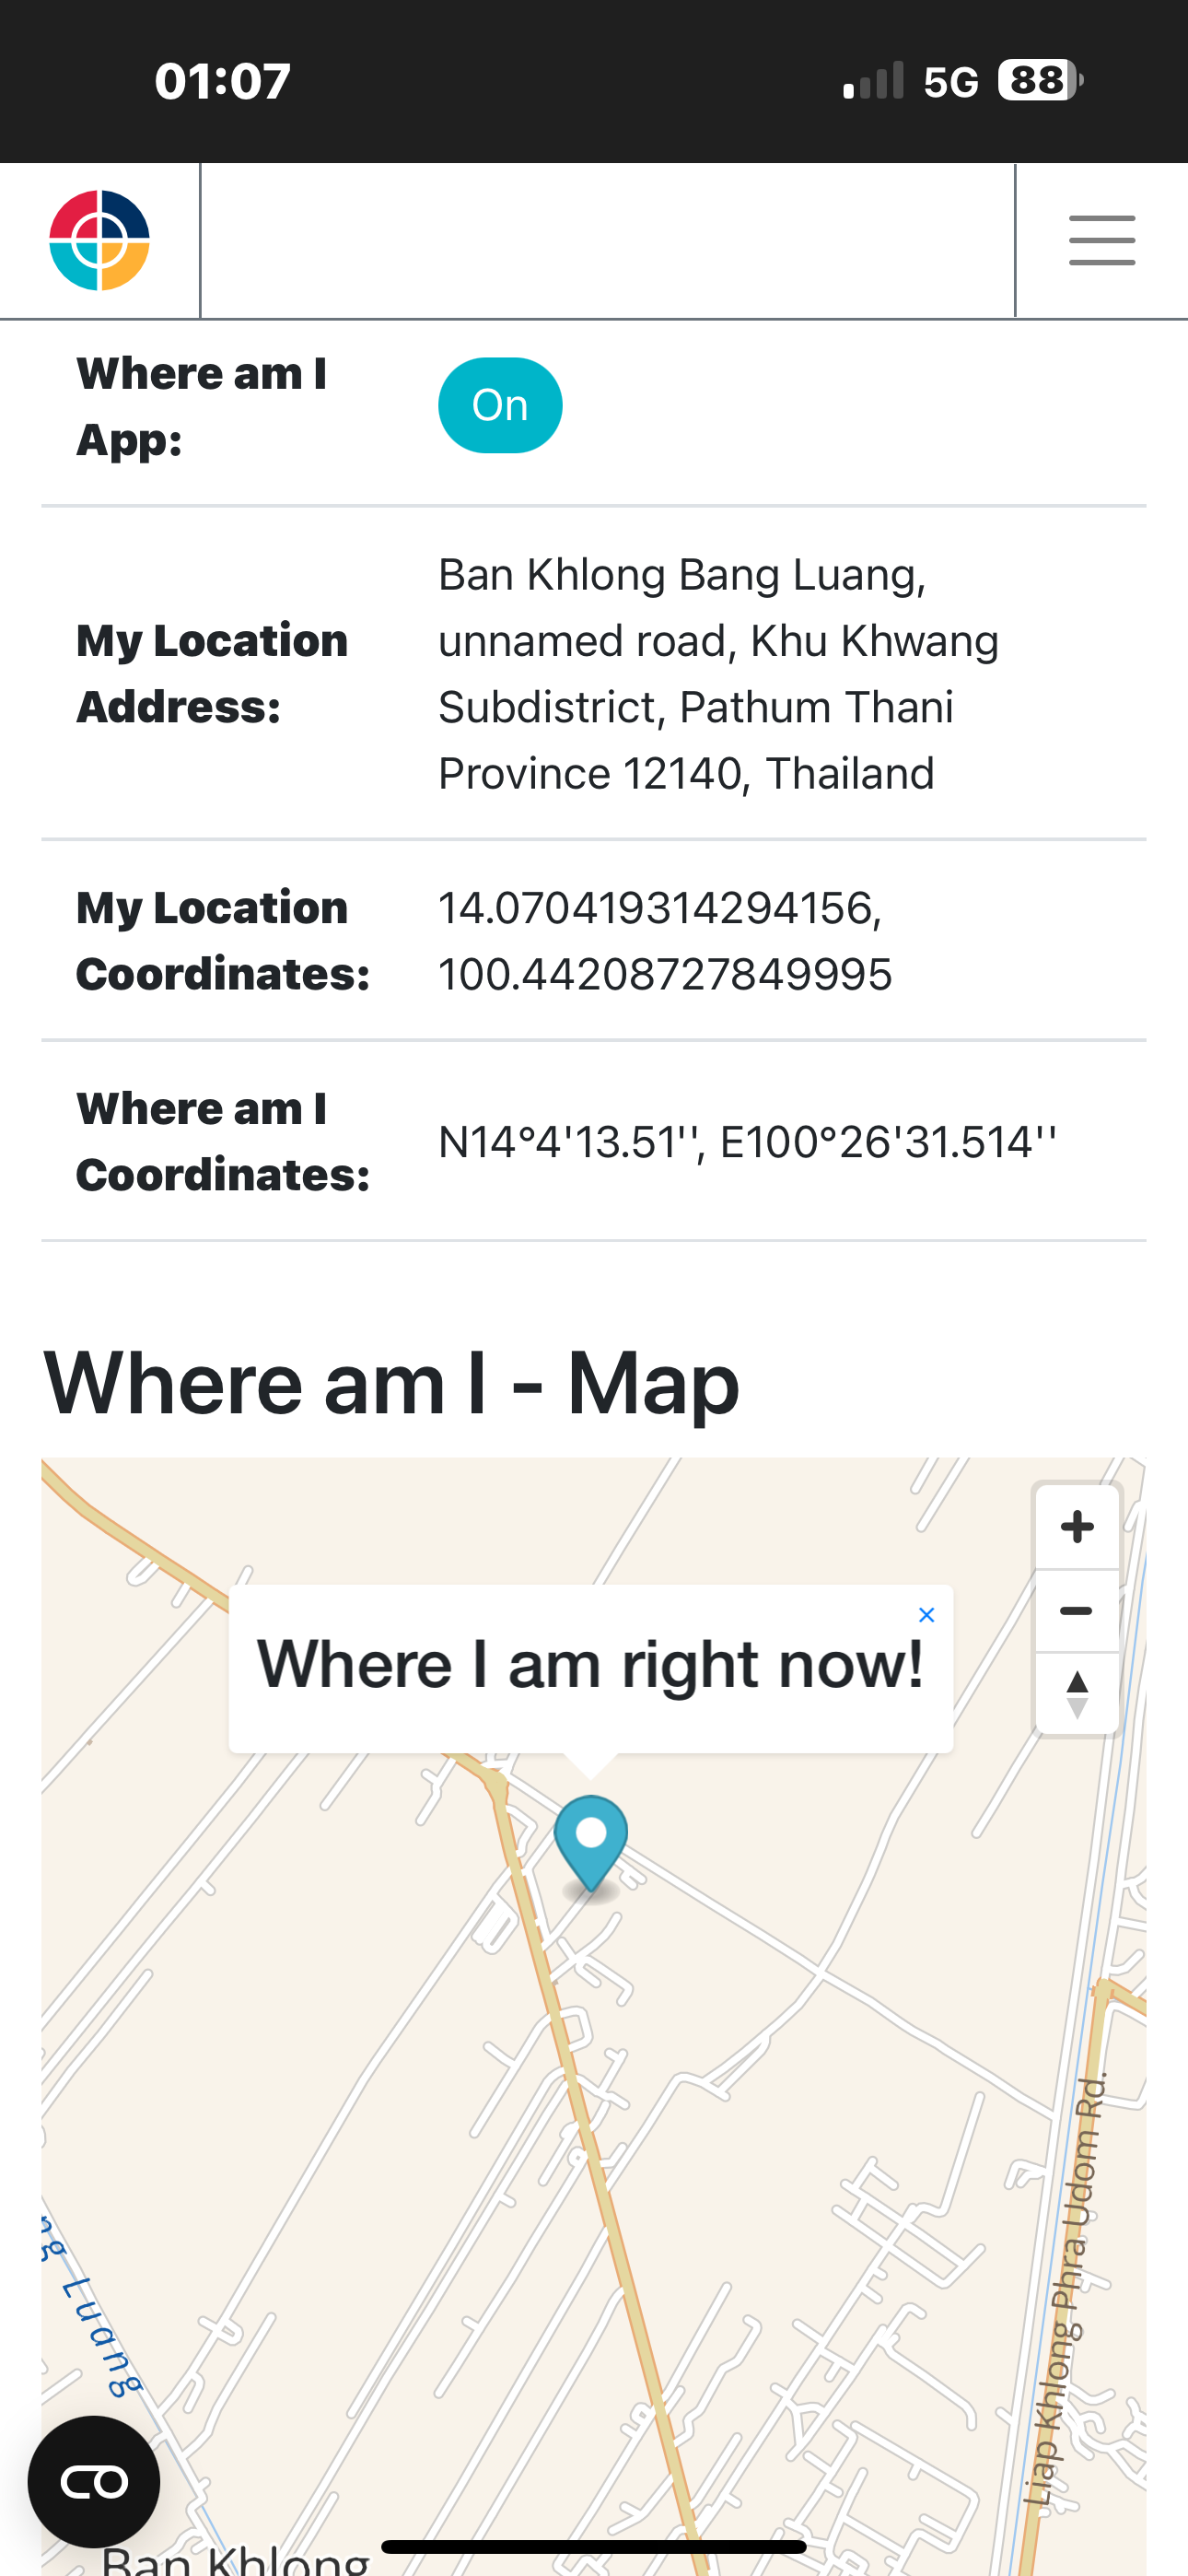Close the 'Where I am right now!' popup

coord(927,1614)
